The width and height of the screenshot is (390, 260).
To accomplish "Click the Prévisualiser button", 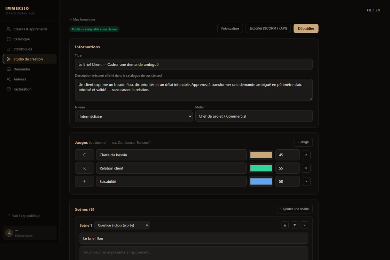I will coord(230,29).
